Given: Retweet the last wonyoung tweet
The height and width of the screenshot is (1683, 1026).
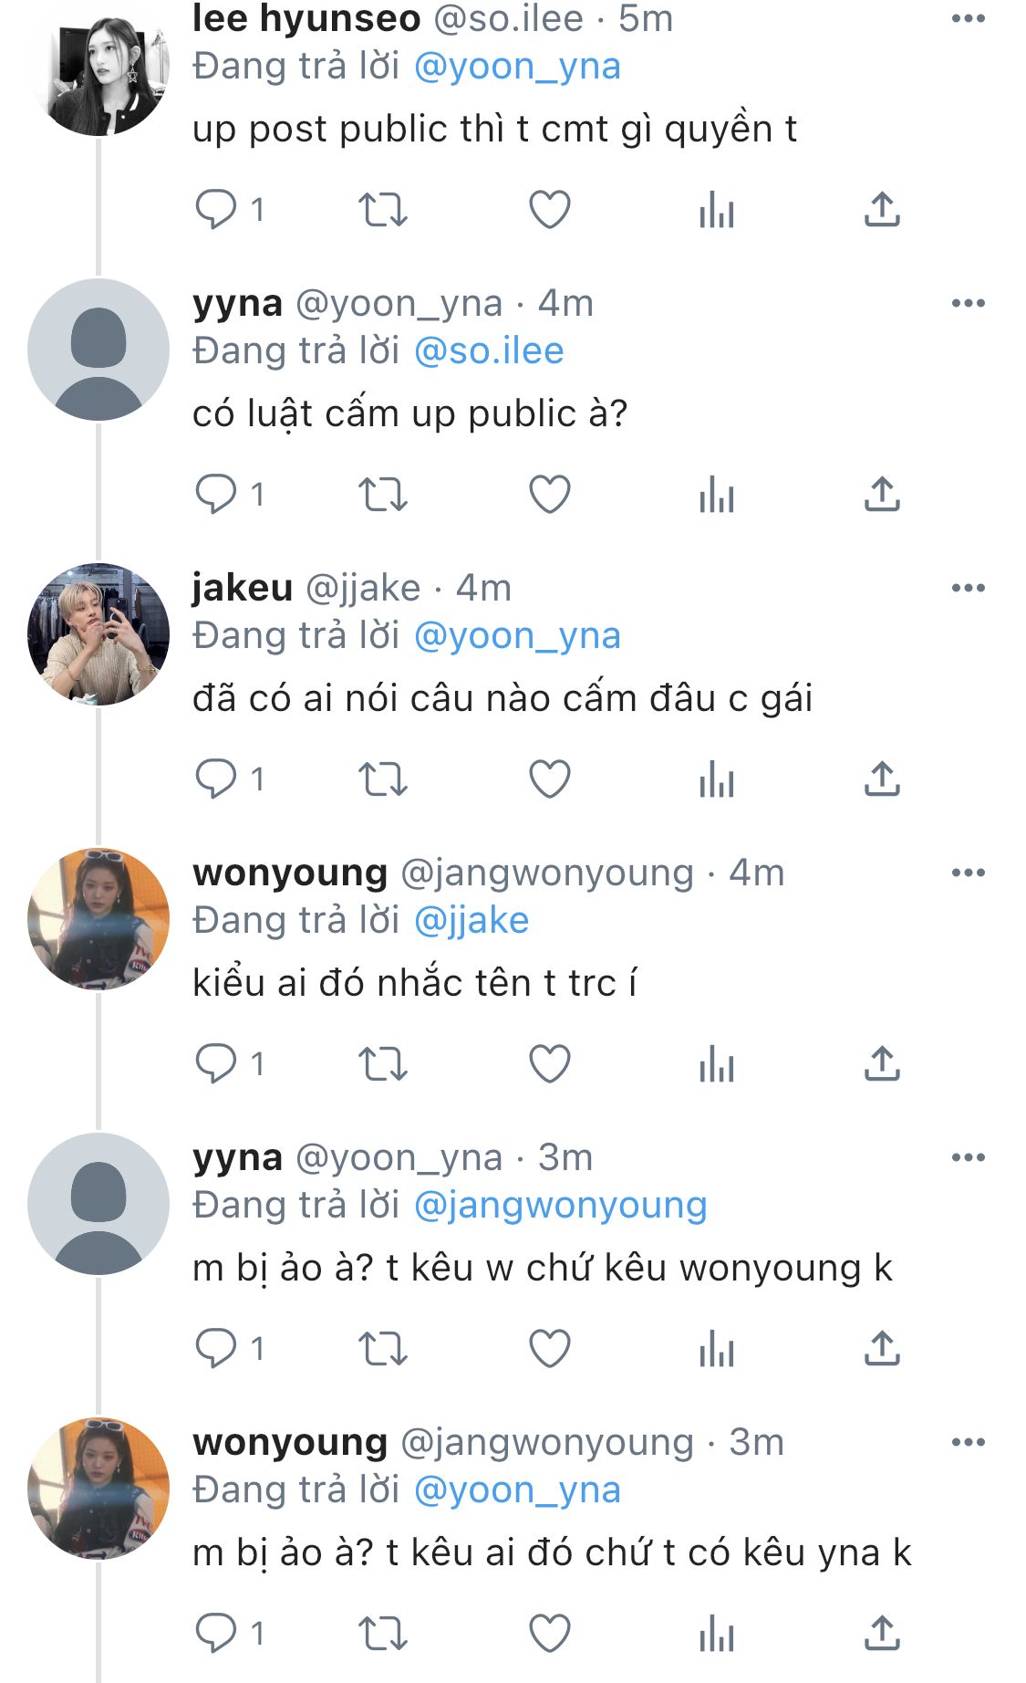Looking at the screenshot, I should point(382,1634).
